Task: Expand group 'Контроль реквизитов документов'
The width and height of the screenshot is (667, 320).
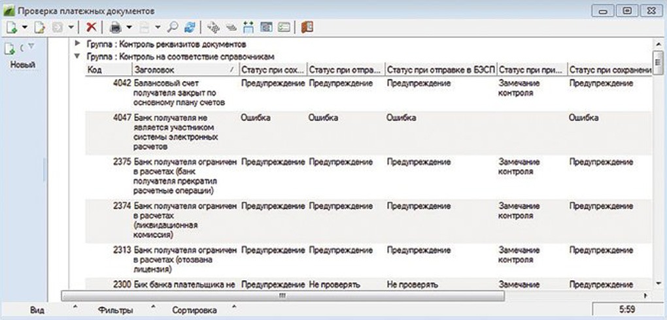Action: pos(78,44)
